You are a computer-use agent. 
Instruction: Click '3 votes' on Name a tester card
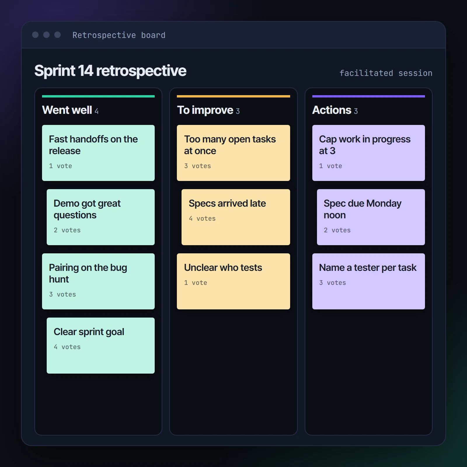(x=332, y=283)
